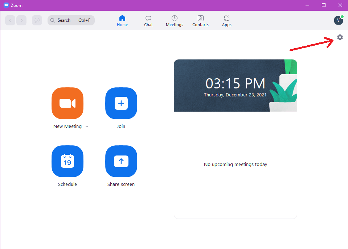Select the Share screen option
Viewport: 348px width, 249px height.
pos(121,161)
